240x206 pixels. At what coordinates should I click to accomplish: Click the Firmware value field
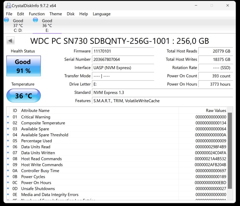123,51
